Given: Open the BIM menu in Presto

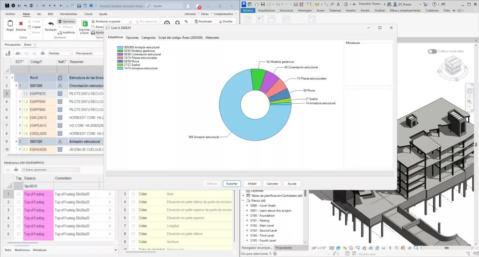Looking at the screenshot, I should (51, 14).
